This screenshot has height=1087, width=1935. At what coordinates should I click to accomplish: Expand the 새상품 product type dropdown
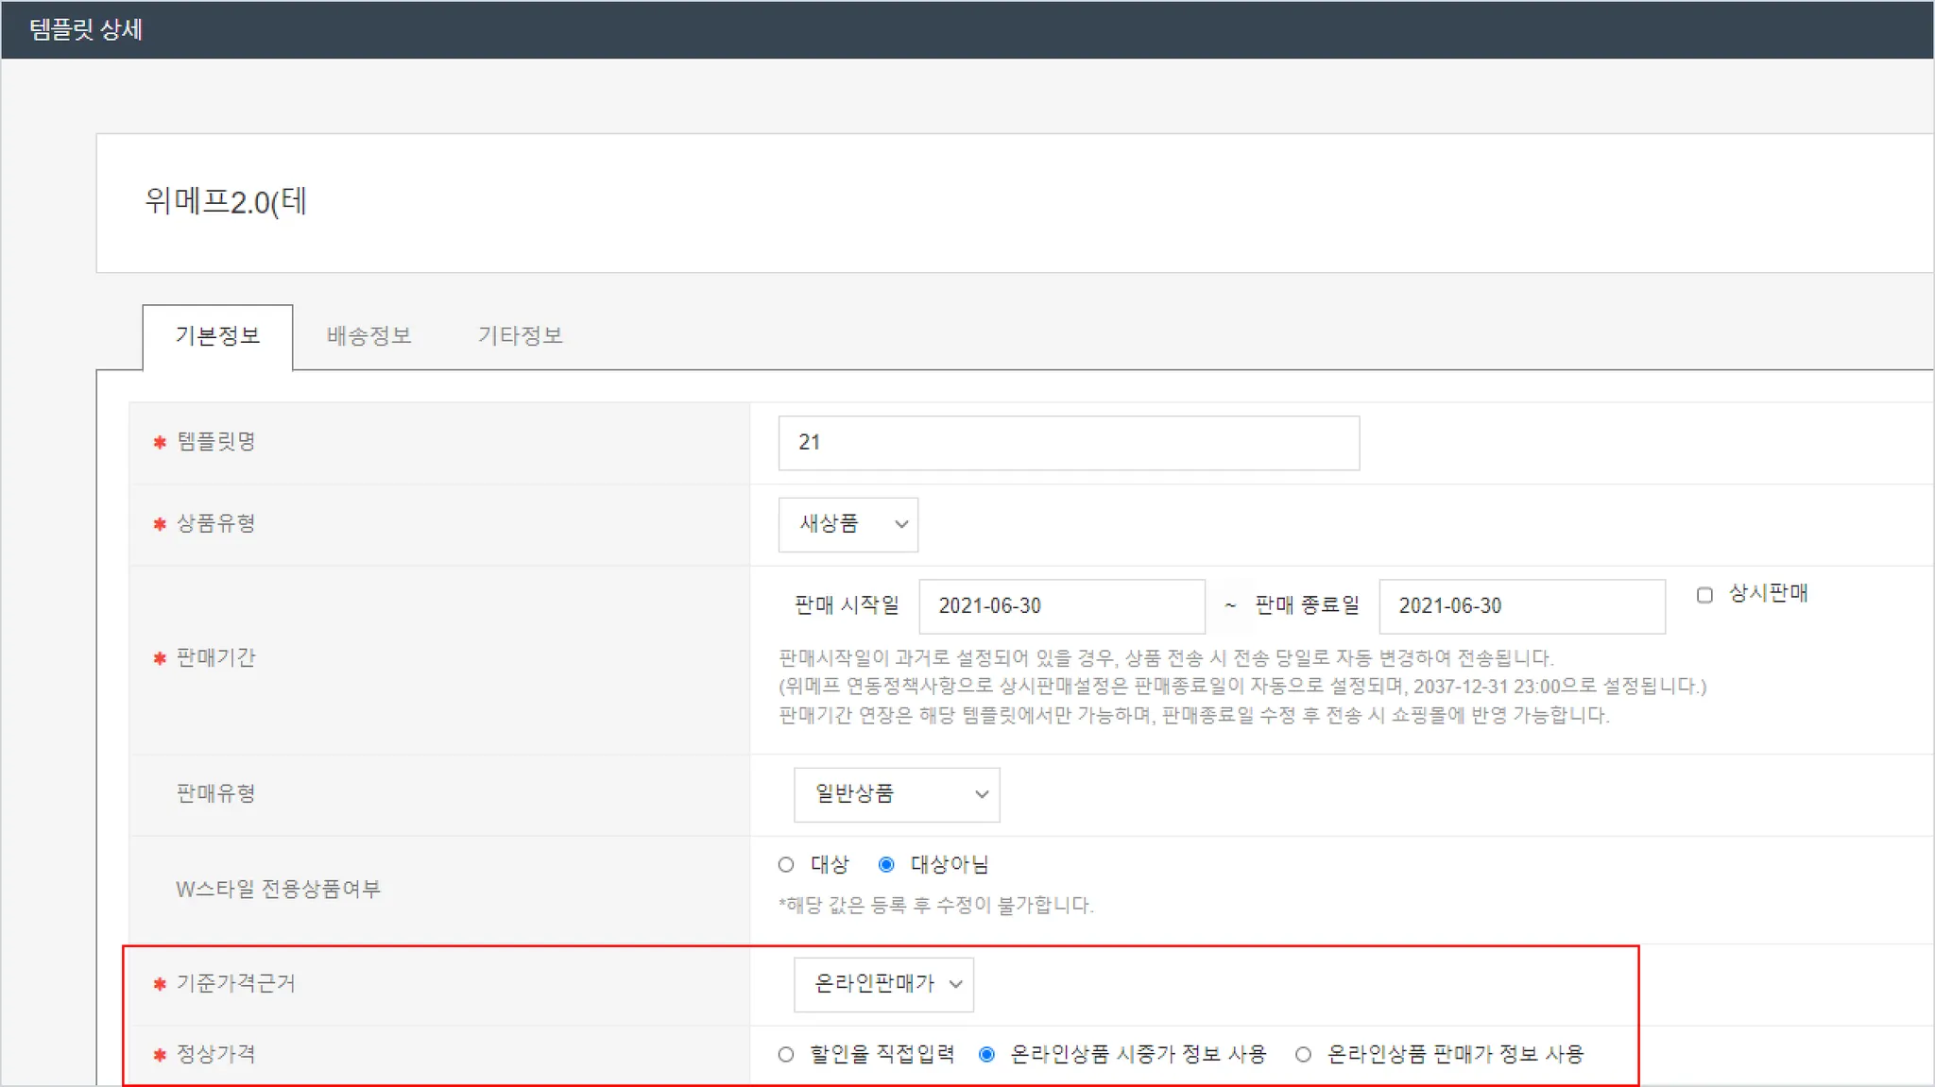click(847, 524)
